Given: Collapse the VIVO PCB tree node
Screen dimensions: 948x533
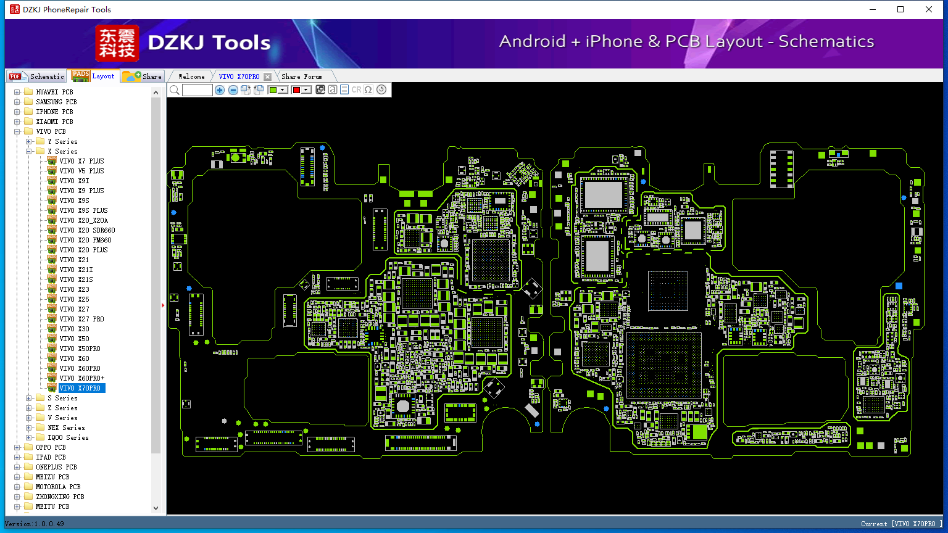Looking at the screenshot, I should pos(17,131).
